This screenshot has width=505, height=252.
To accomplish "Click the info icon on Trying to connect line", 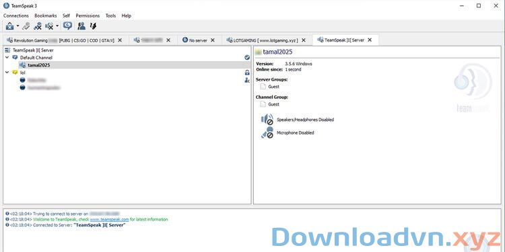I will 7,214.
